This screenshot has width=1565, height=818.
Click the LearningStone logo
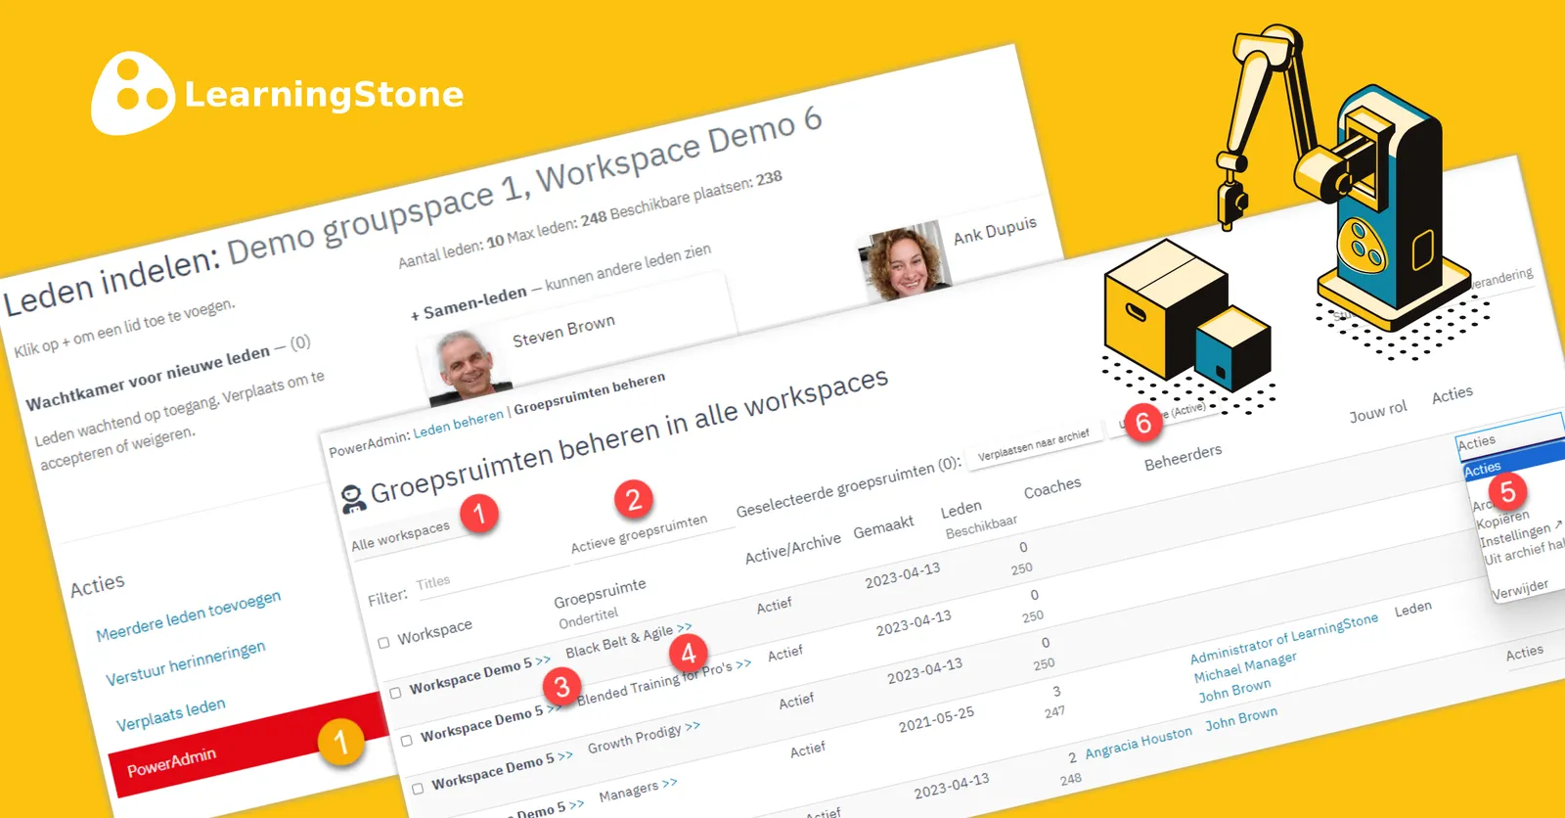pyautogui.click(x=278, y=93)
